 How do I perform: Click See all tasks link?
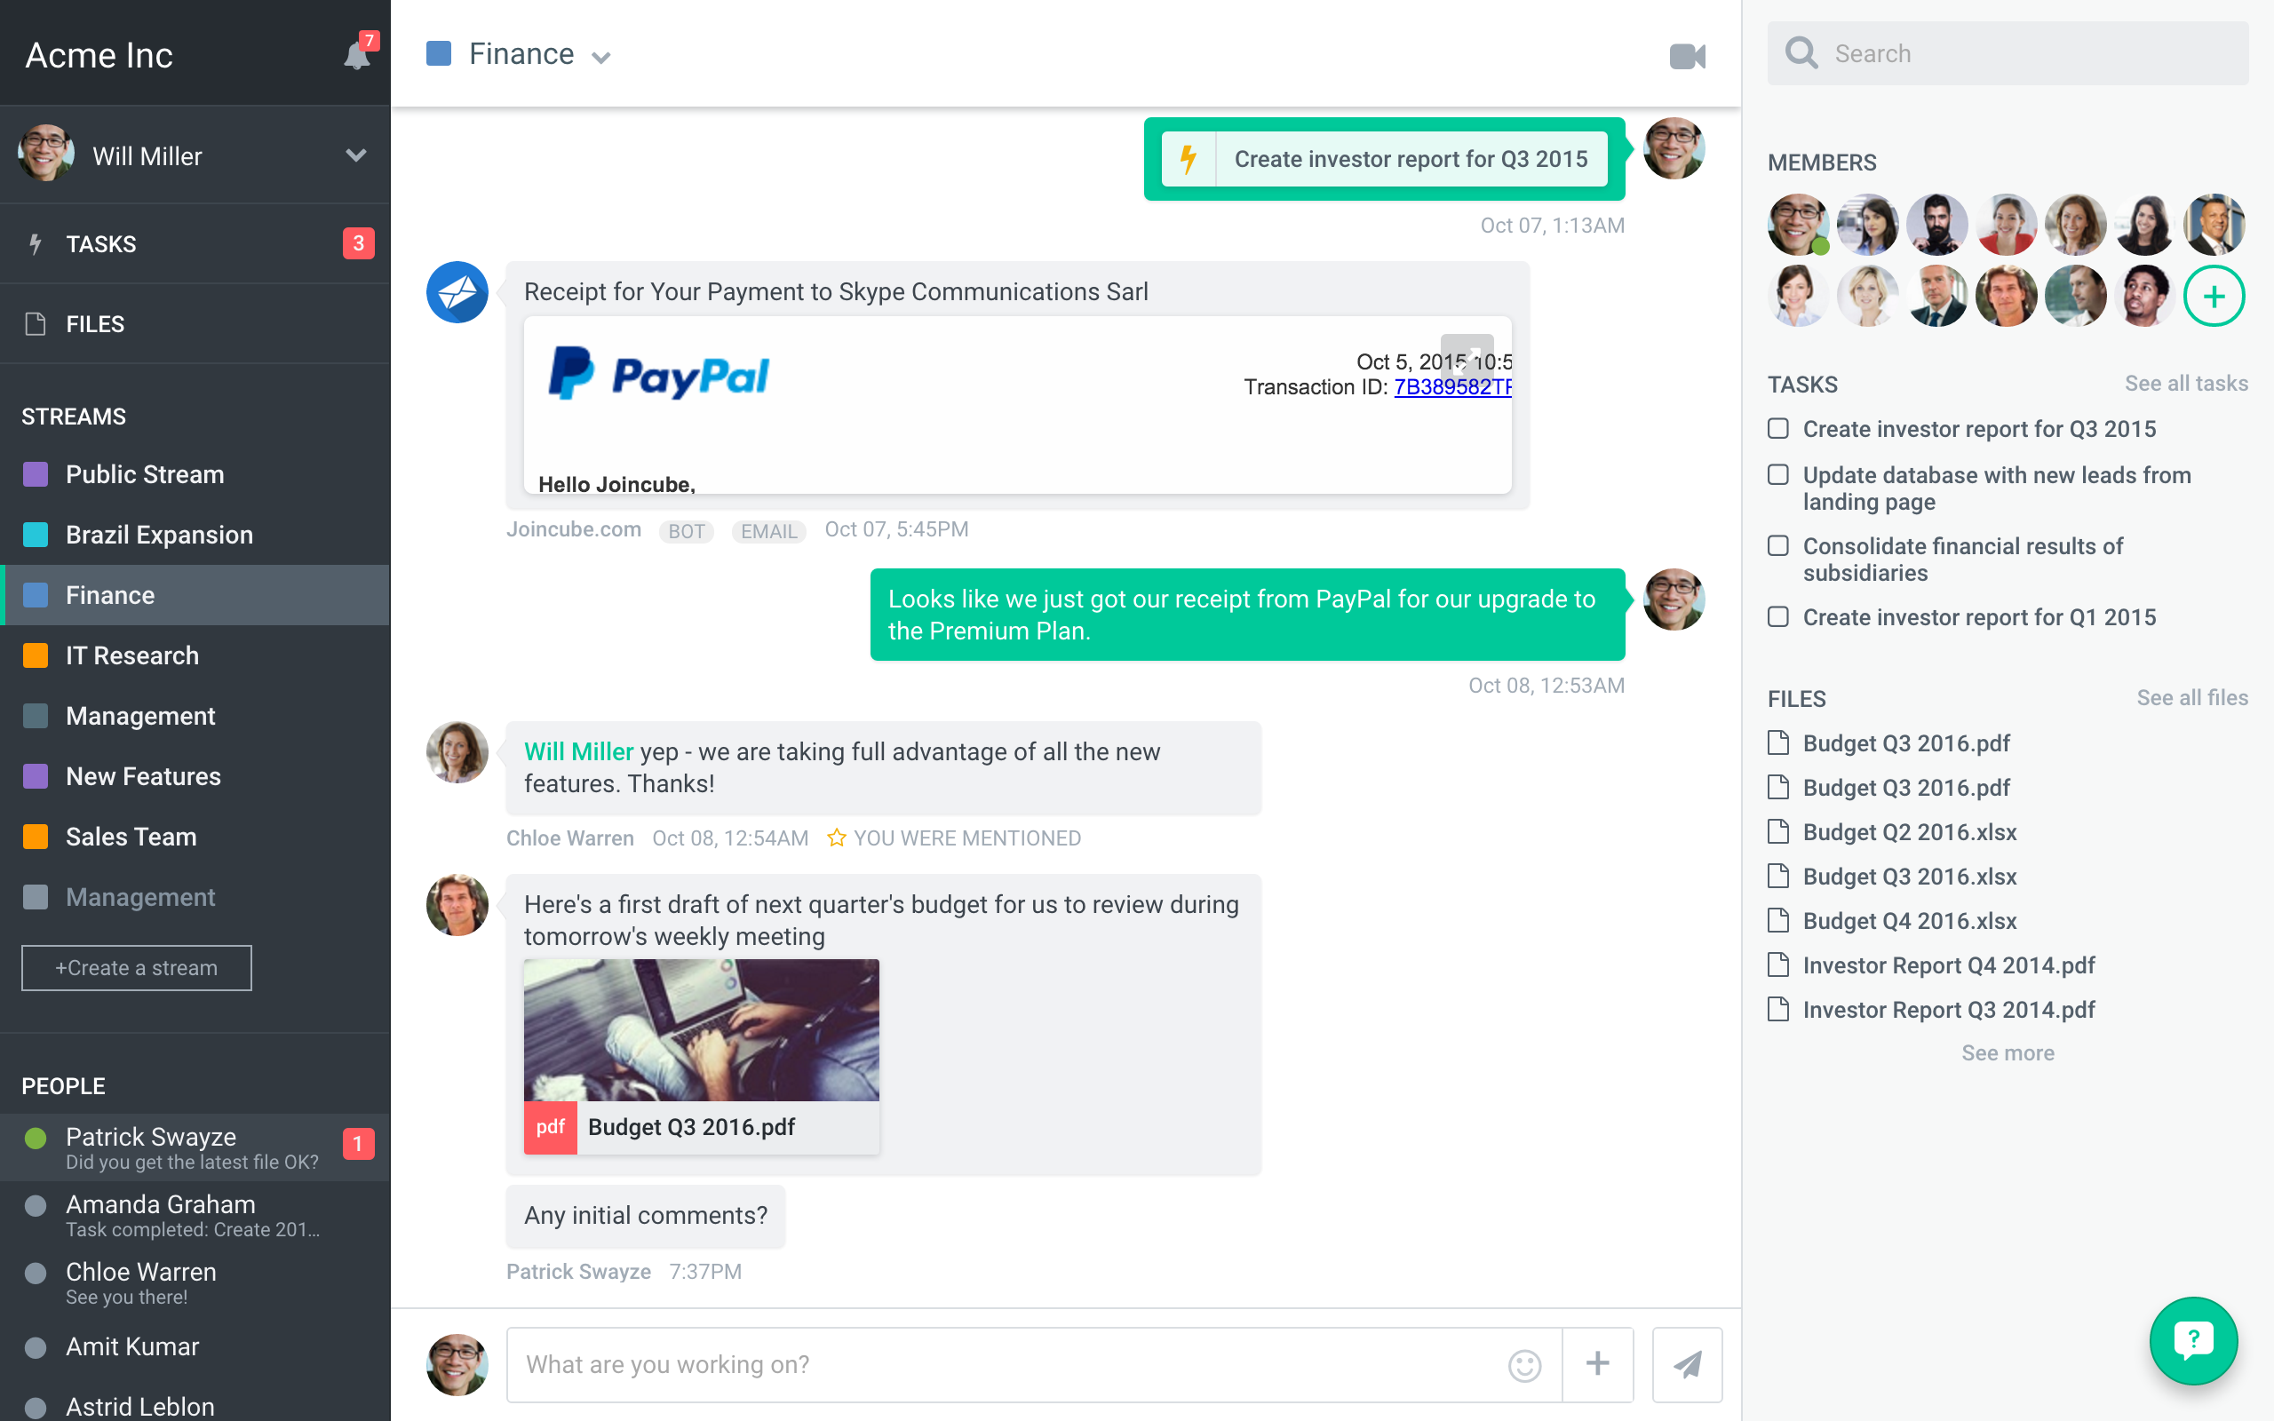(2187, 385)
